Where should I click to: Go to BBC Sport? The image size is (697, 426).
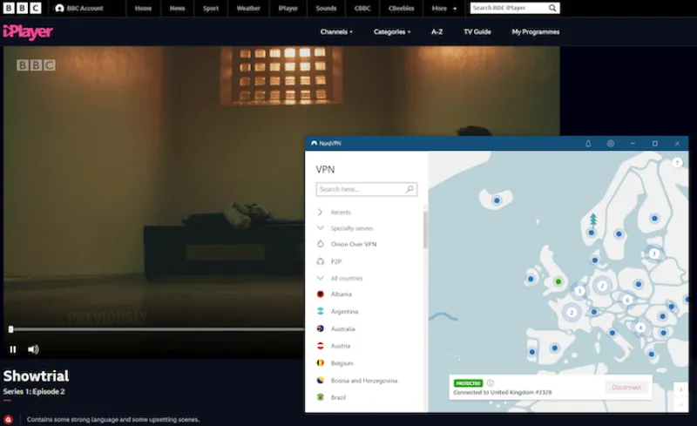[x=211, y=8]
